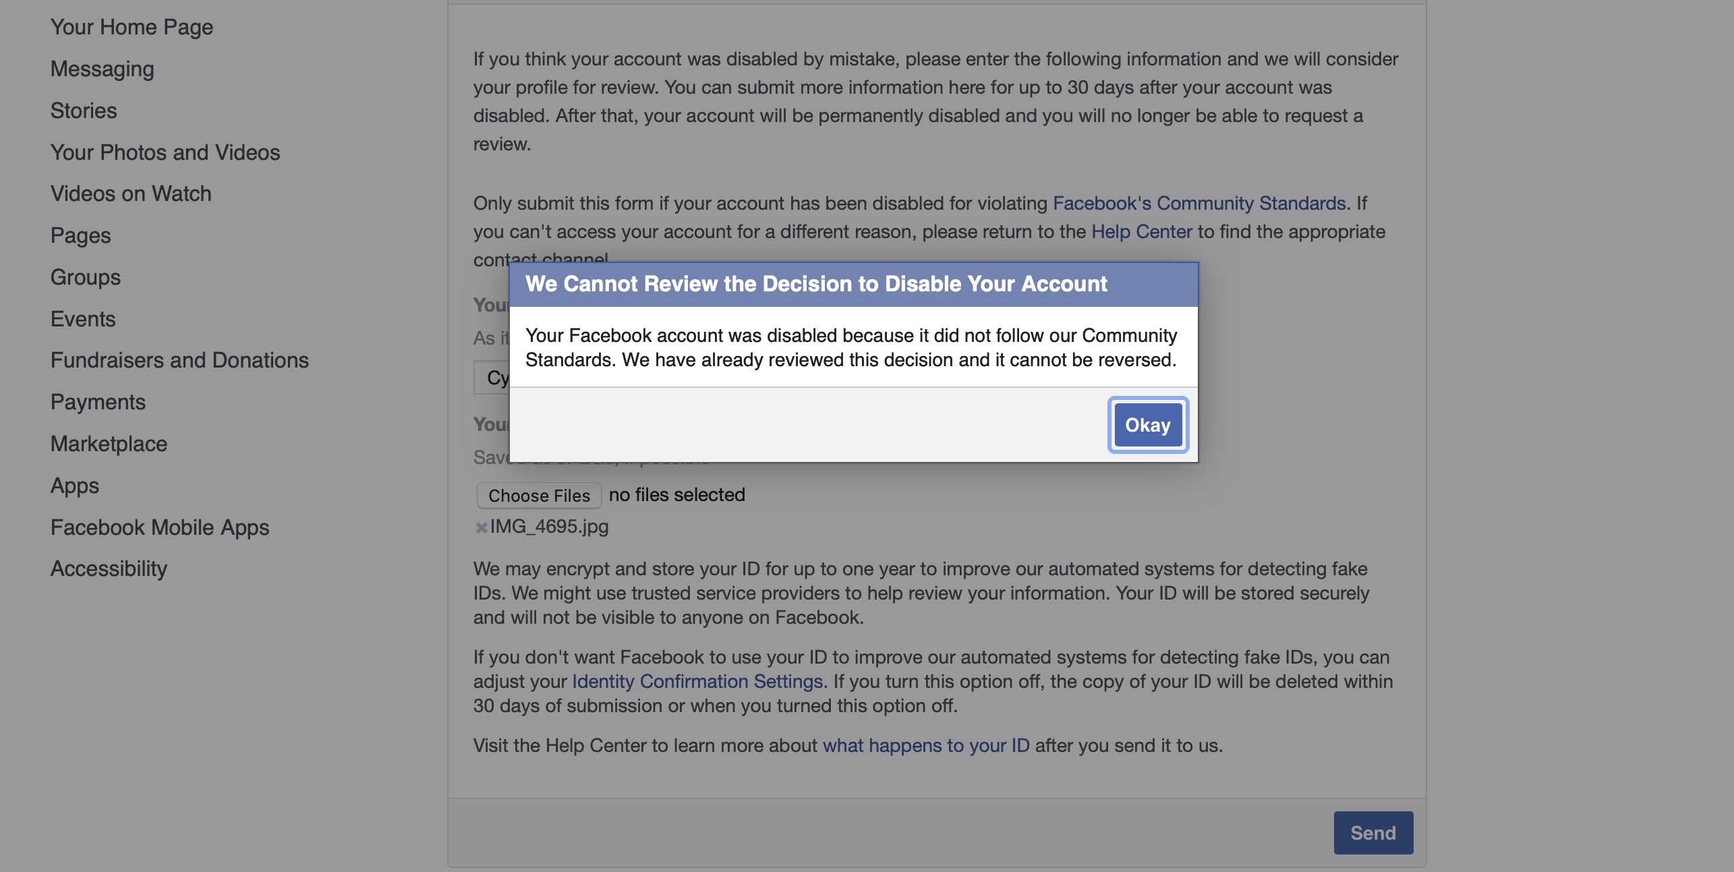1734x872 pixels.
Task: Select Your Home Page in sidebar
Action: (x=132, y=27)
